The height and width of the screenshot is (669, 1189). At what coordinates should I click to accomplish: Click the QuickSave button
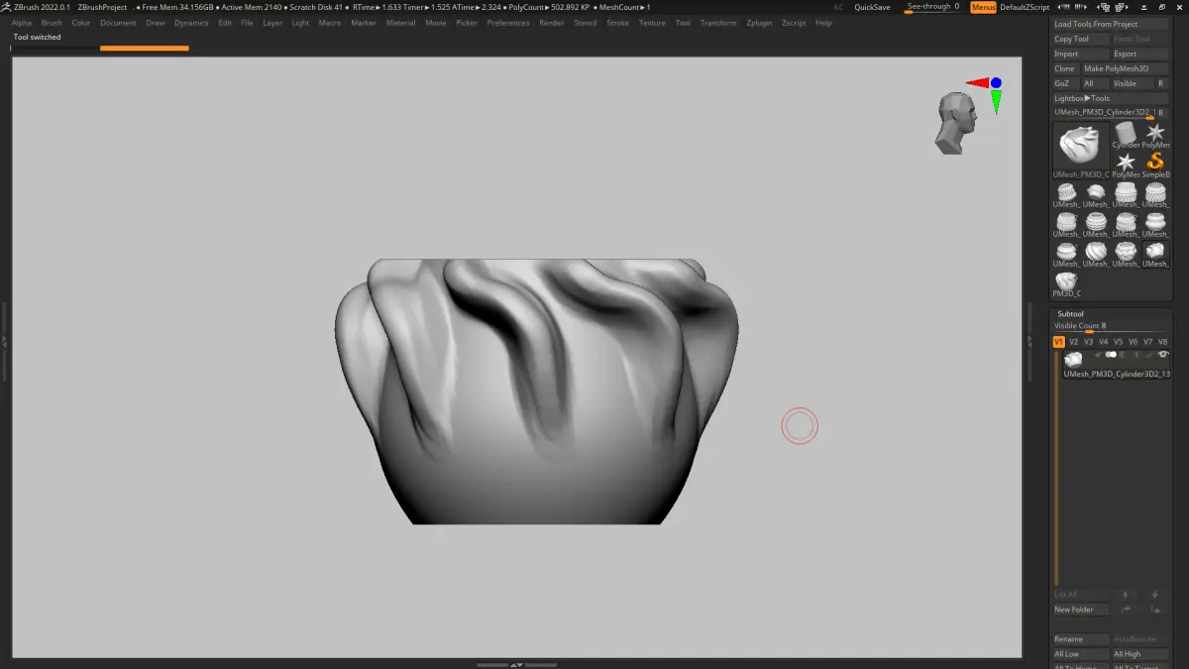click(x=872, y=7)
